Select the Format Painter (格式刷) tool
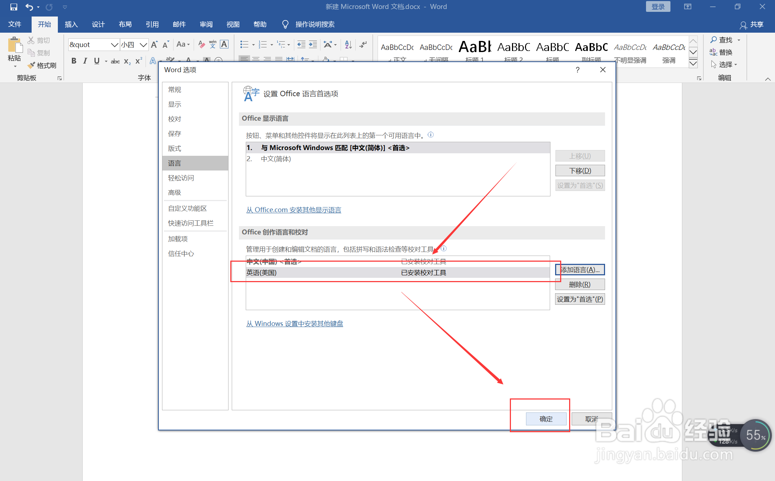Viewport: 775px width, 481px height. point(42,65)
